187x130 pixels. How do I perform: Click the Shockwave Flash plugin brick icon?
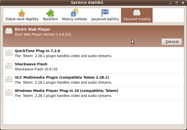click(x=9, y=66)
